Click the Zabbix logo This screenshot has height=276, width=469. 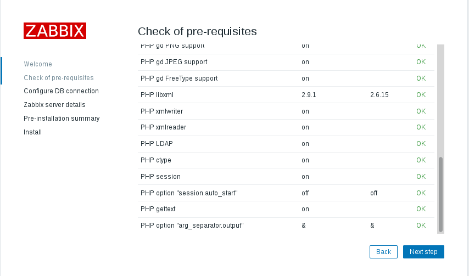(55, 31)
